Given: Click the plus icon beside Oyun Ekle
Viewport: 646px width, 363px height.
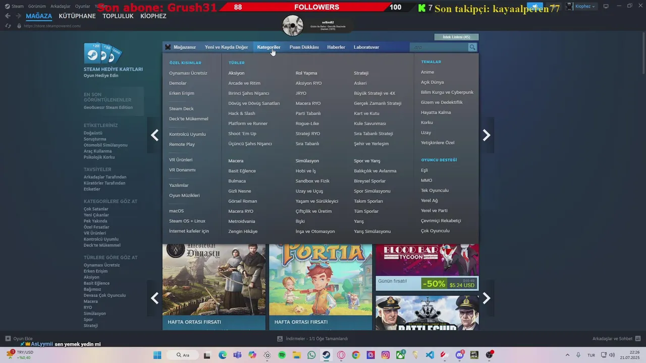Looking at the screenshot, I should [x=8, y=339].
